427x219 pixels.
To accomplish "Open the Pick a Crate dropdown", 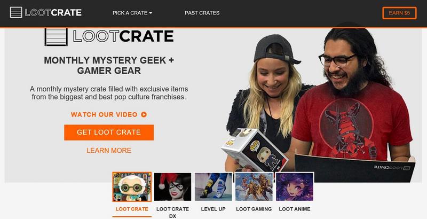I will [x=132, y=13].
